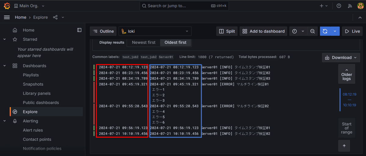Open the Starred section

point(30,39)
